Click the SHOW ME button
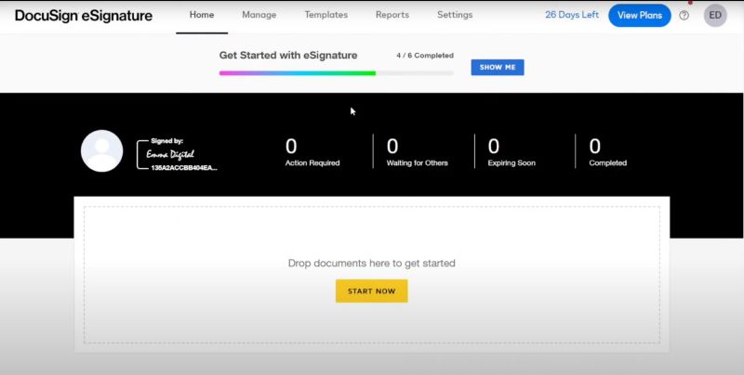Image resolution: width=744 pixels, height=375 pixels. tap(498, 68)
